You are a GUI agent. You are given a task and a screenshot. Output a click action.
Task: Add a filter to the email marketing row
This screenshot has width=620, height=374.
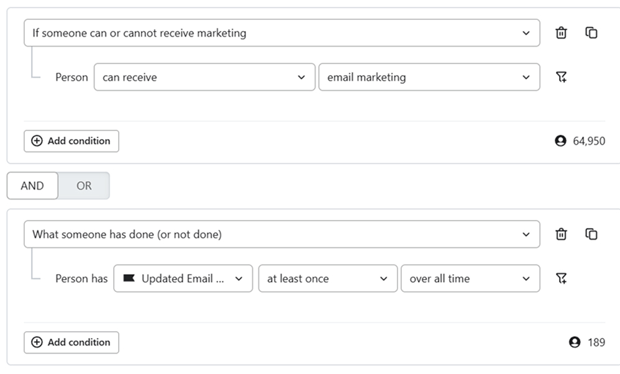tap(561, 77)
